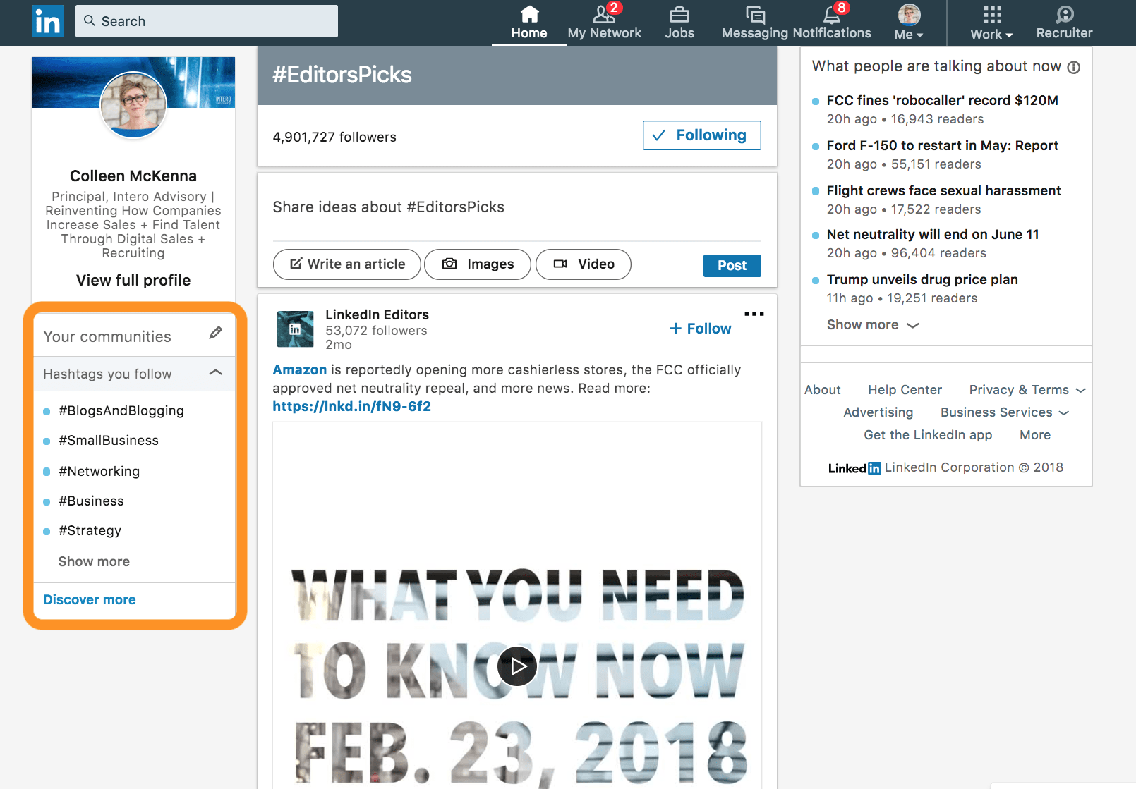Go to the Home tab
The image size is (1136, 789).
tap(528, 23)
